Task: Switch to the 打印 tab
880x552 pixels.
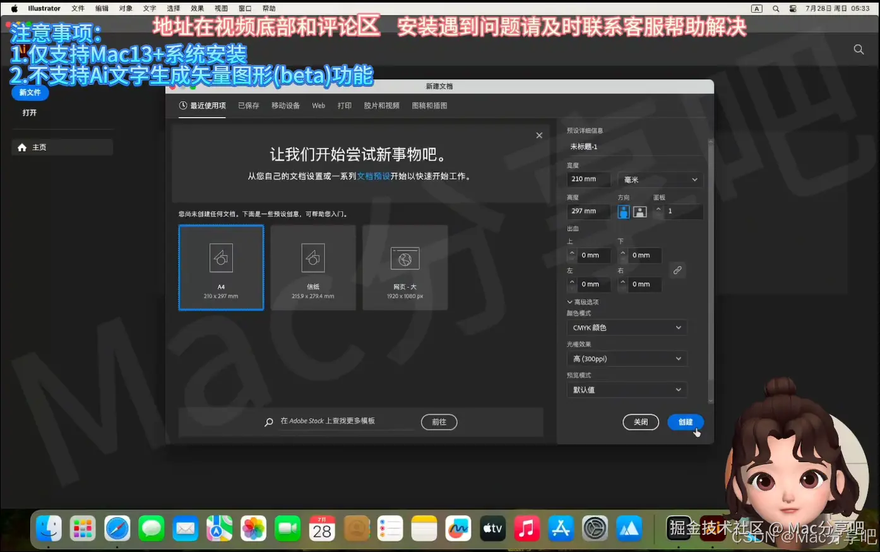Action: 344,105
